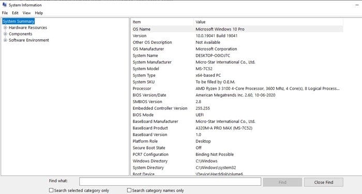This screenshot has width=362, height=194.
Task: Select the System SKU row
Action: (x=237, y=82)
